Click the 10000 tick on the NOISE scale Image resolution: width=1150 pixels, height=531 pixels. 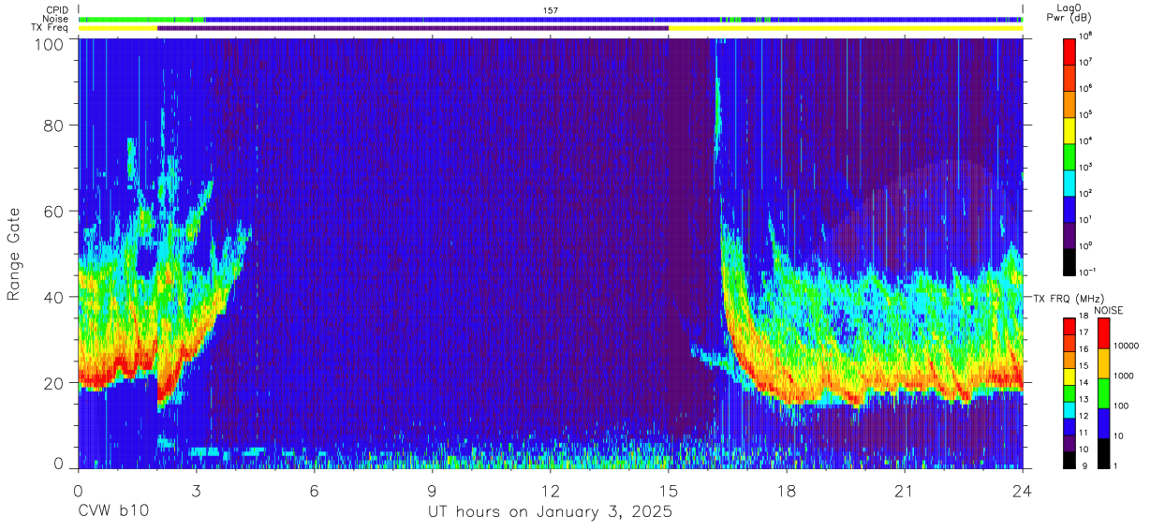(x=1127, y=346)
